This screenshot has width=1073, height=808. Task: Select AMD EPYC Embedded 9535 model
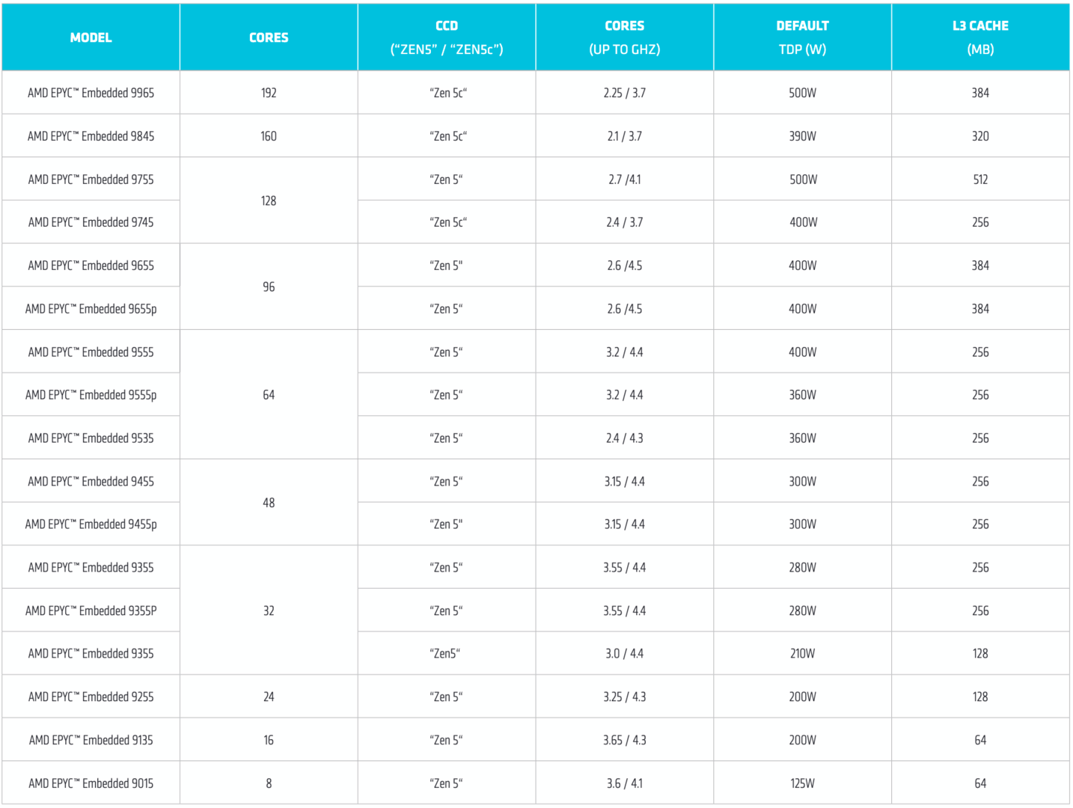(91, 438)
